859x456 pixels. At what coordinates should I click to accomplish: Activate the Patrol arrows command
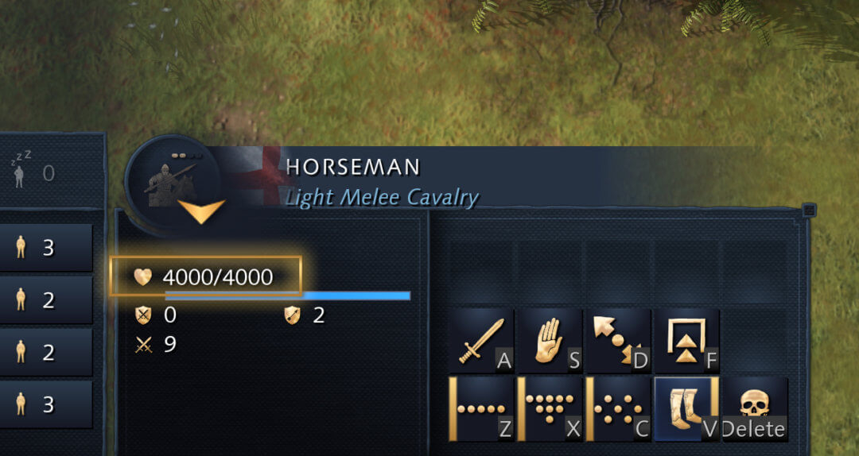(x=618, y=341)
